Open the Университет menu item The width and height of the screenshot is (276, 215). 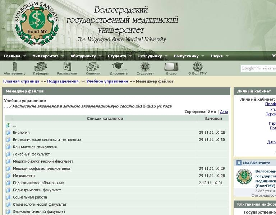tap(45, 56)
